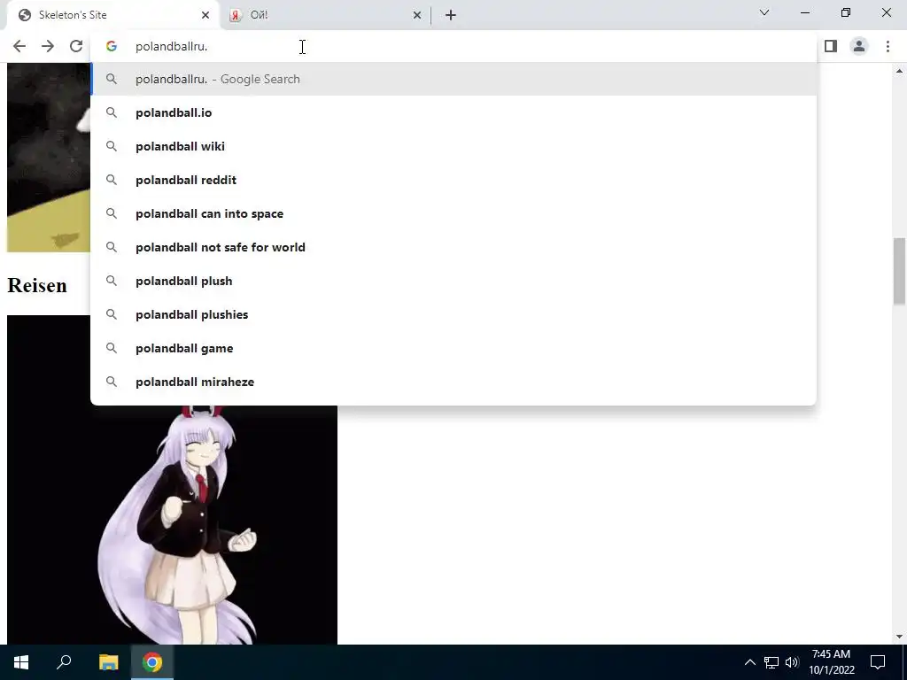
Task: Select the polandball game suggestion
Action: click(453, 347)
